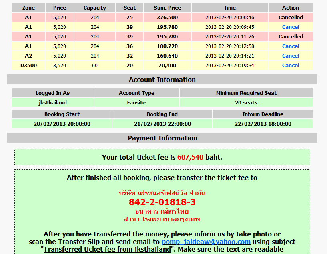
Task: Click the "After finished all booking" instruction line
Action: 162,178
